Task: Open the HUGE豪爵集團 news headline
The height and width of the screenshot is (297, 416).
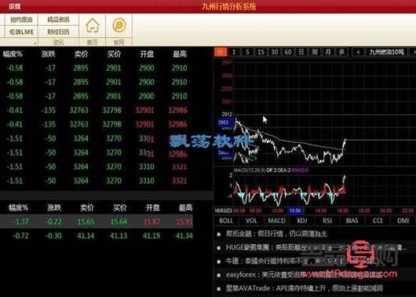Action: click(316, 247)
